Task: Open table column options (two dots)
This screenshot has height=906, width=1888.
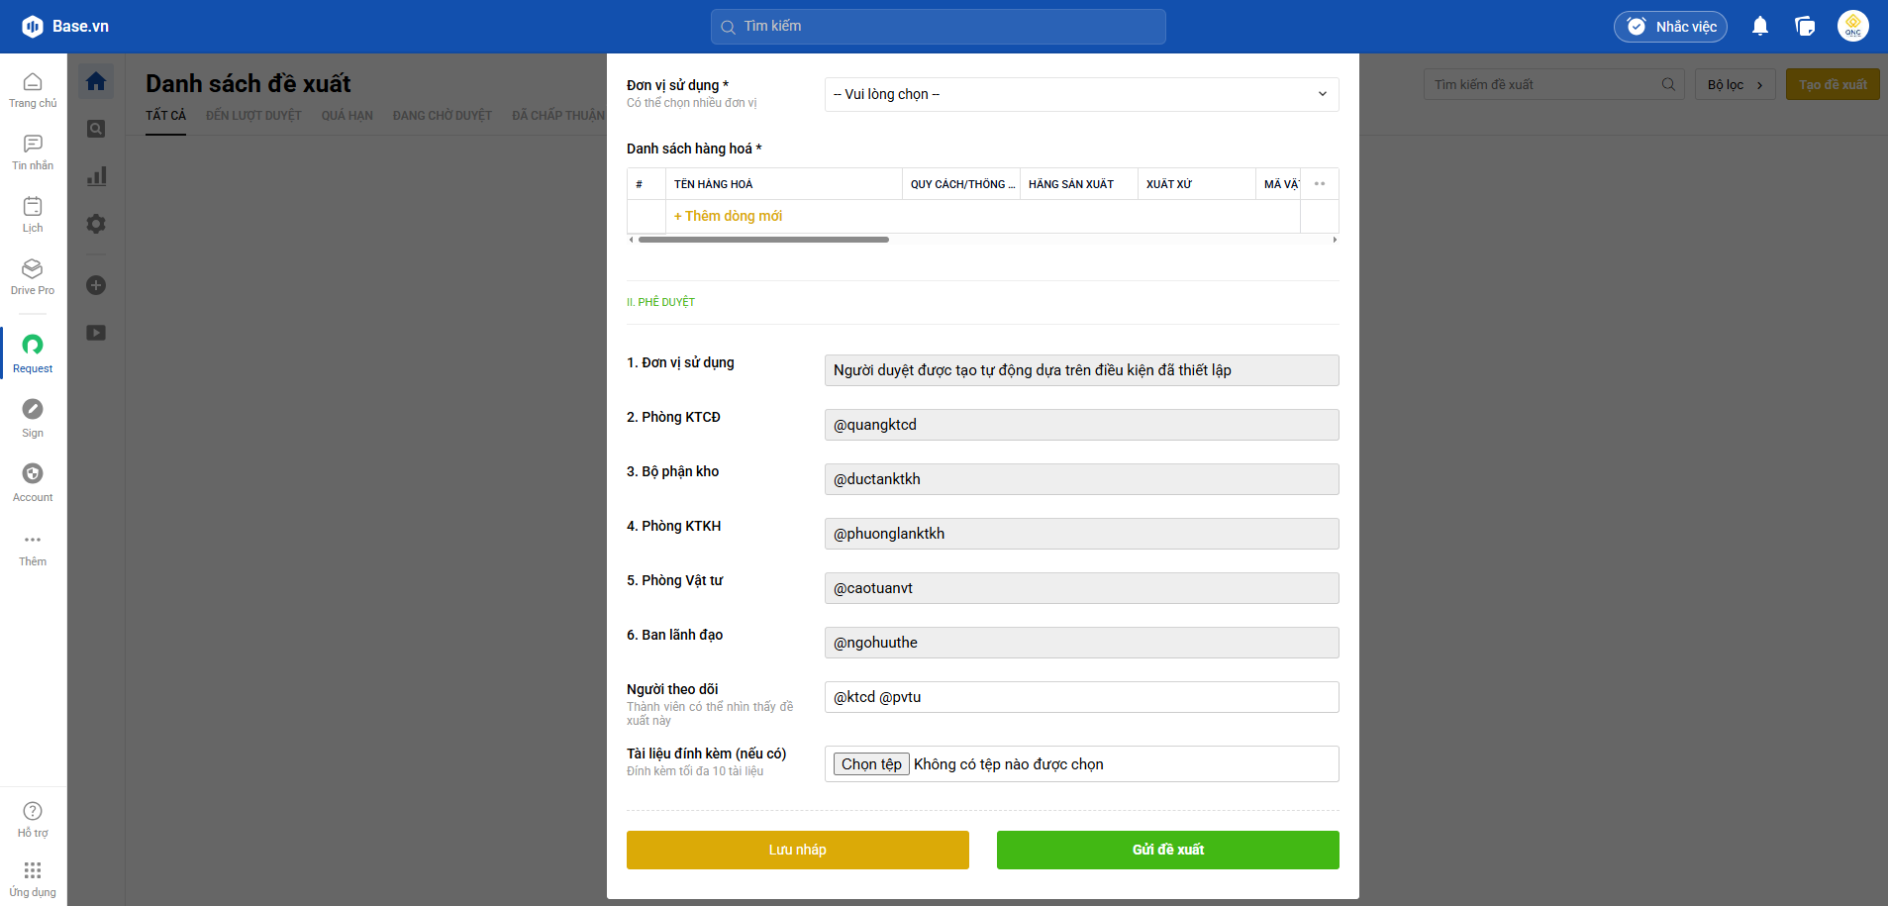Action: [x=1319, y=184]
